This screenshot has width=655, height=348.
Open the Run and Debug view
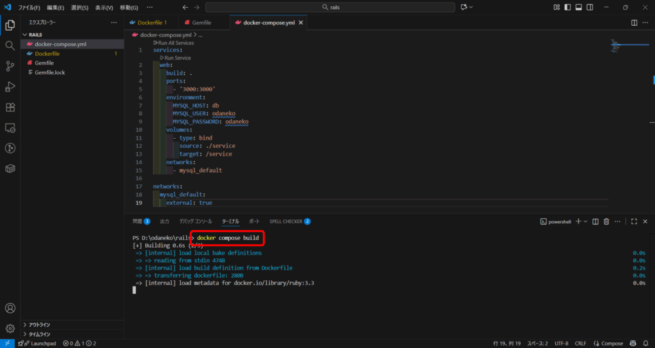click(x=10, y=86)
